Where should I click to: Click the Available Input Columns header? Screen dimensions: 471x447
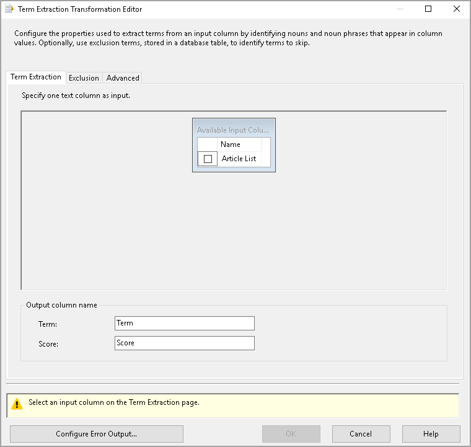point(234,130)
